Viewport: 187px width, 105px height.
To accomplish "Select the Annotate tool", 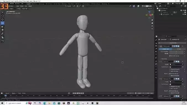I will tap(2, 34).
